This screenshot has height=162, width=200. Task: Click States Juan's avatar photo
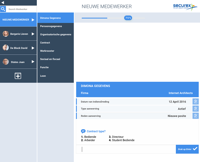(6, 62)
